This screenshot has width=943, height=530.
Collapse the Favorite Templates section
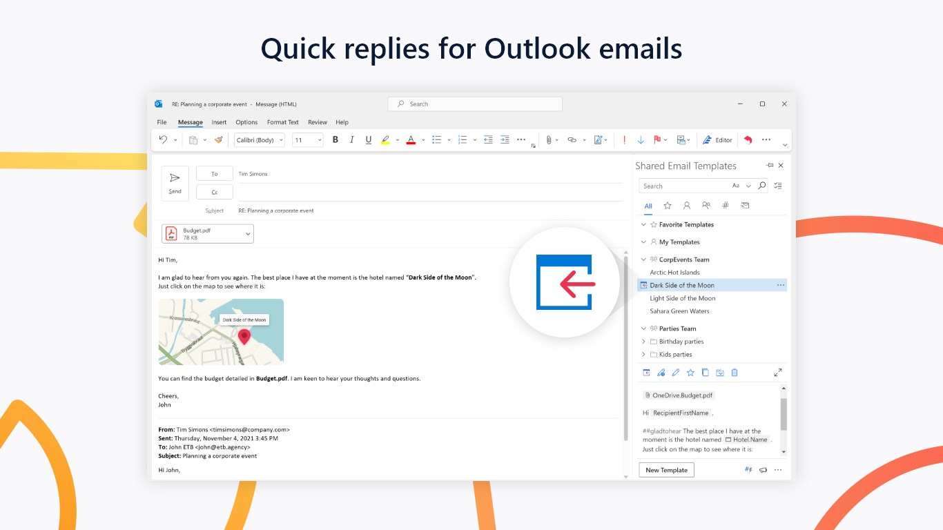click(644, 224)
